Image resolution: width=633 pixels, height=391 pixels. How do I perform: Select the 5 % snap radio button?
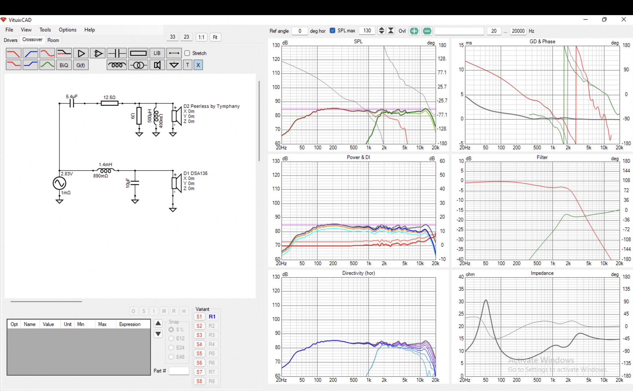[x=171, y=330]
